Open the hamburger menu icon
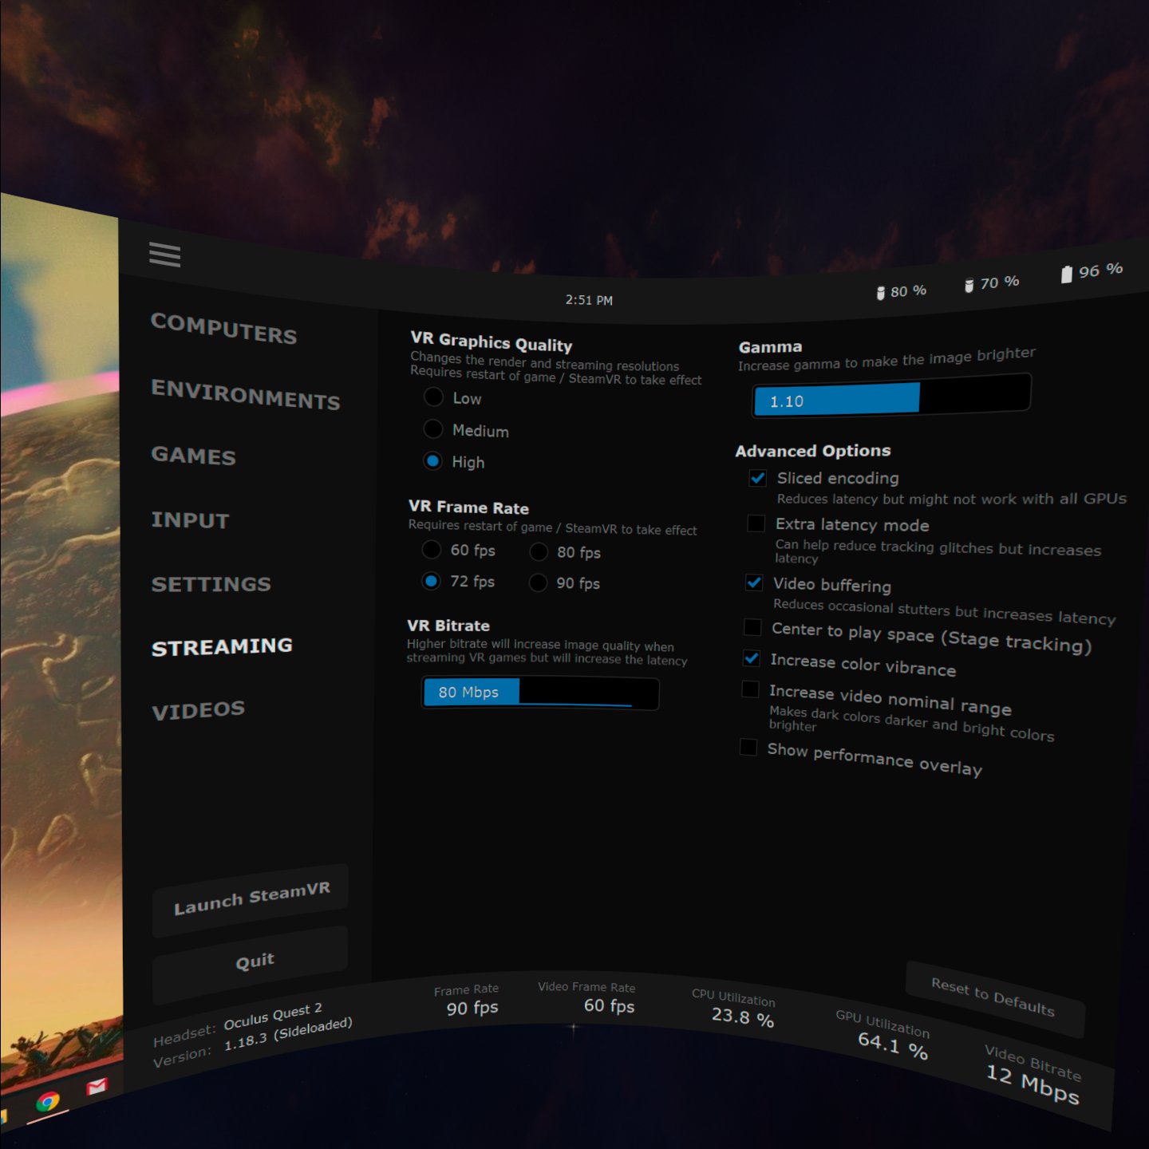The image size is (1149, 1149). 164,255
